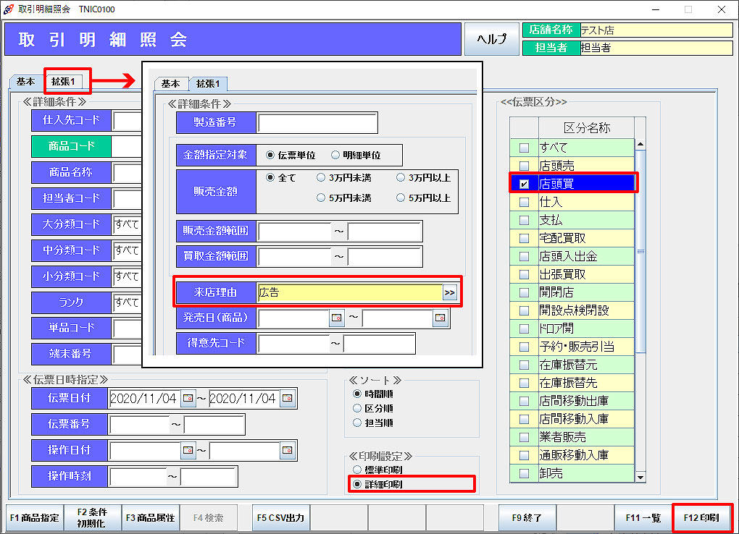Open calendar picker for 操作日付 end date

click(288, 450)
